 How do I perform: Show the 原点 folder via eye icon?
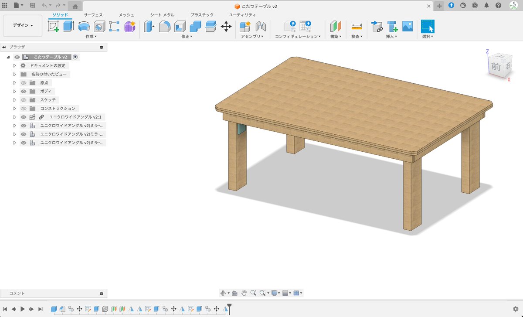(24, 83)
